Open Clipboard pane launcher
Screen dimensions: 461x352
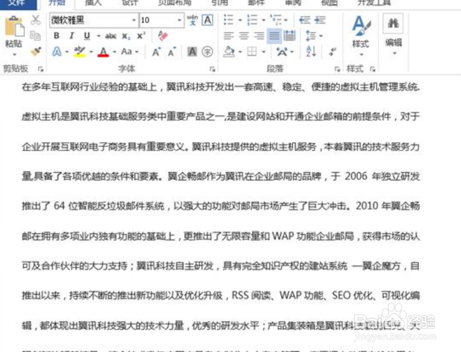click(x=40, y=69)
